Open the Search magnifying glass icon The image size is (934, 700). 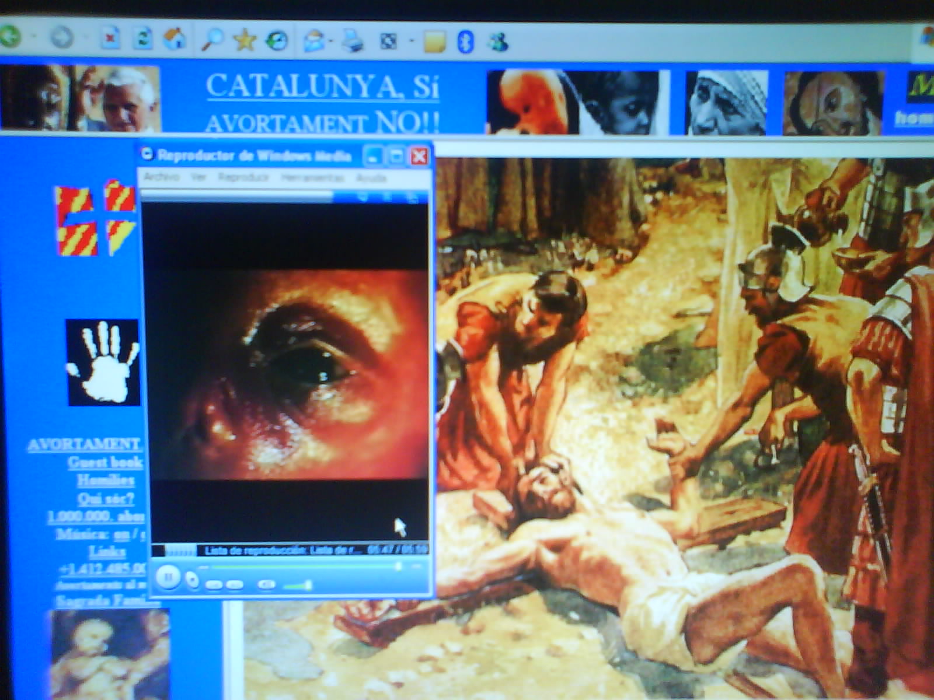212,40
